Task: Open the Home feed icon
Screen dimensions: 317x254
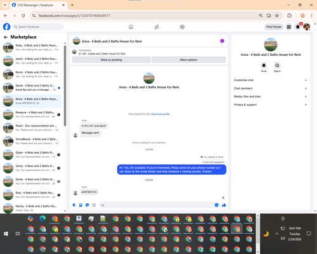Action: [x=131, y=27]
